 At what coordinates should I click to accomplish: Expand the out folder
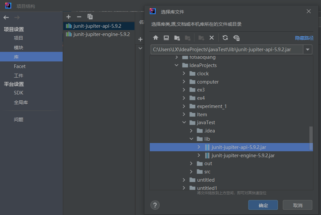point(191,163)
